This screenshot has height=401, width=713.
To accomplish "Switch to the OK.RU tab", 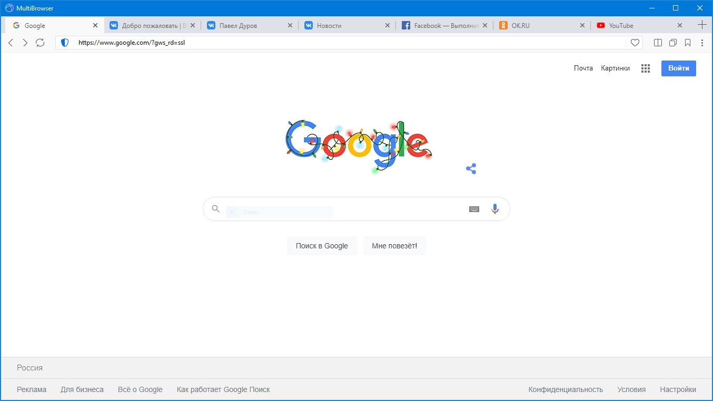I will 542,25.
